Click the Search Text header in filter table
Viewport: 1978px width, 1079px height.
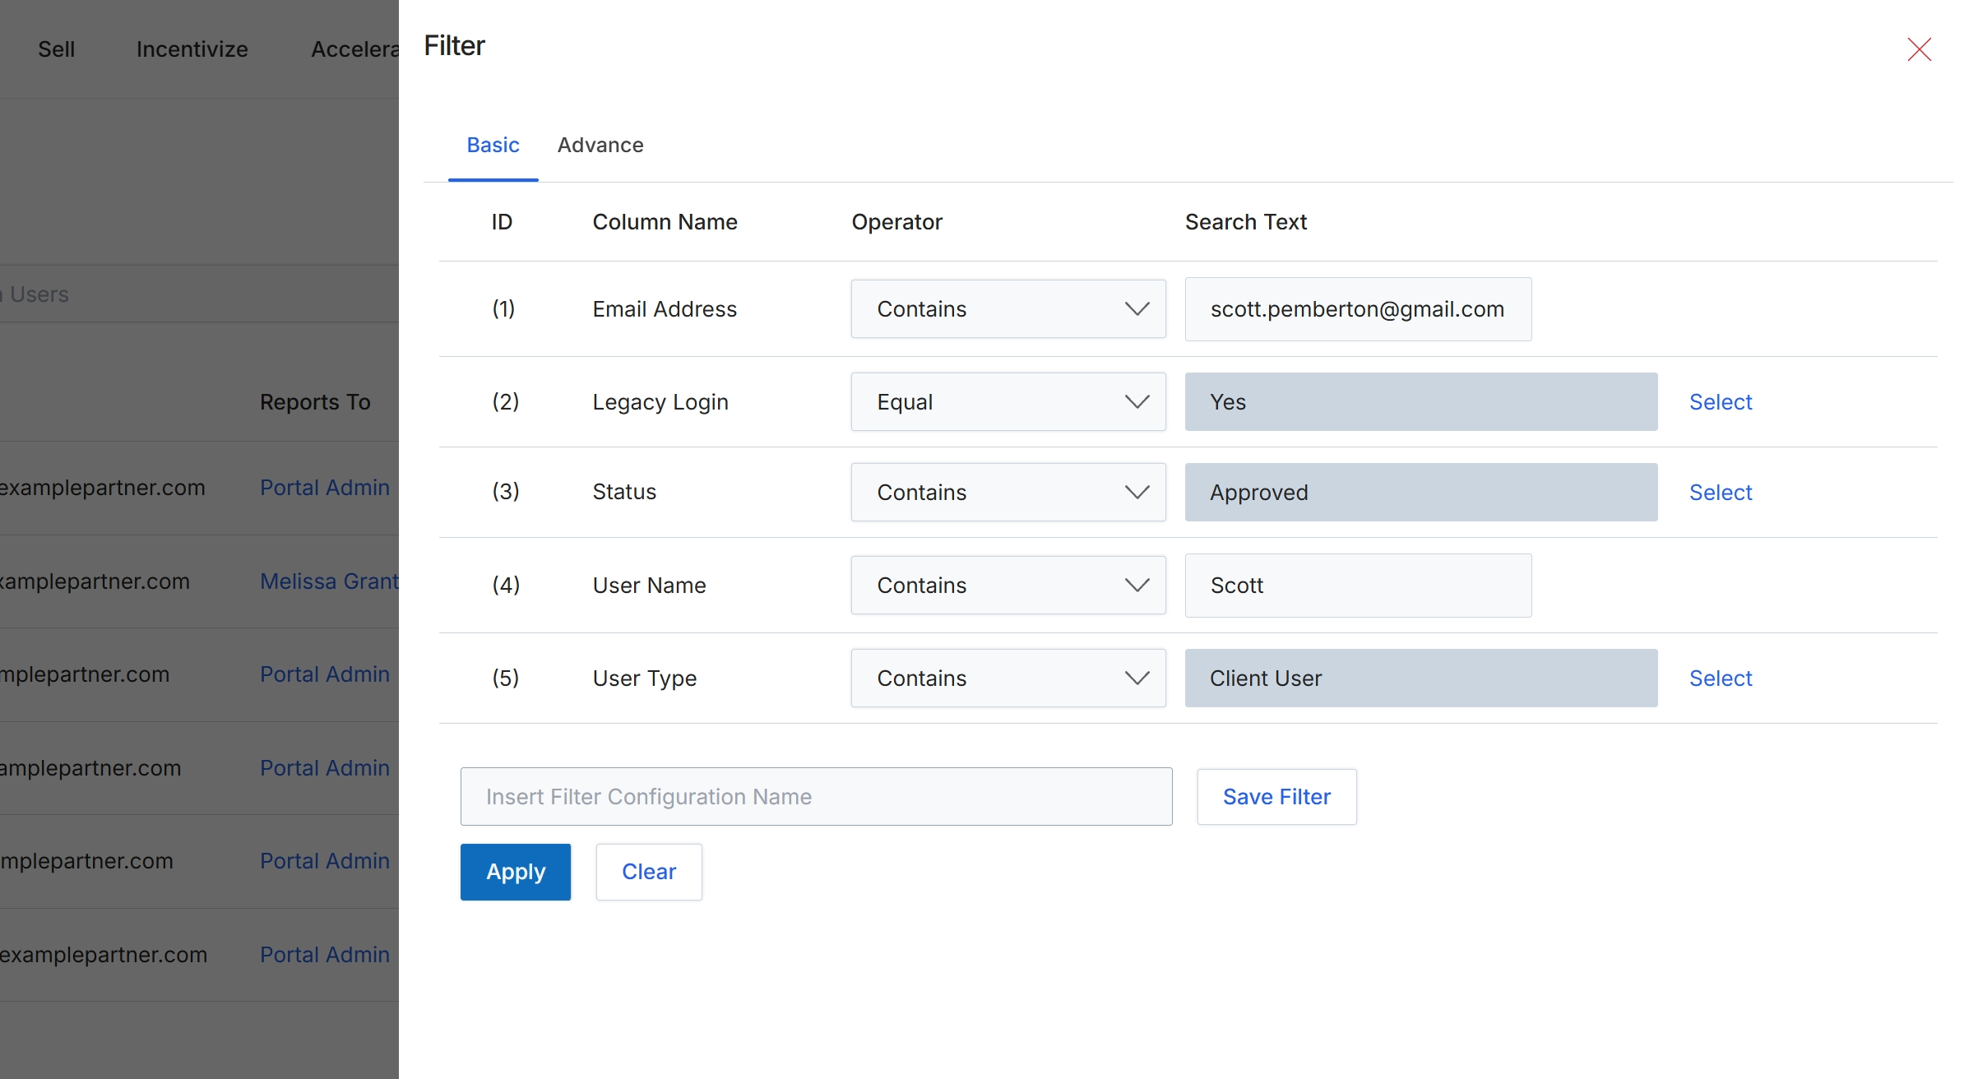(x=1246, y=221)
